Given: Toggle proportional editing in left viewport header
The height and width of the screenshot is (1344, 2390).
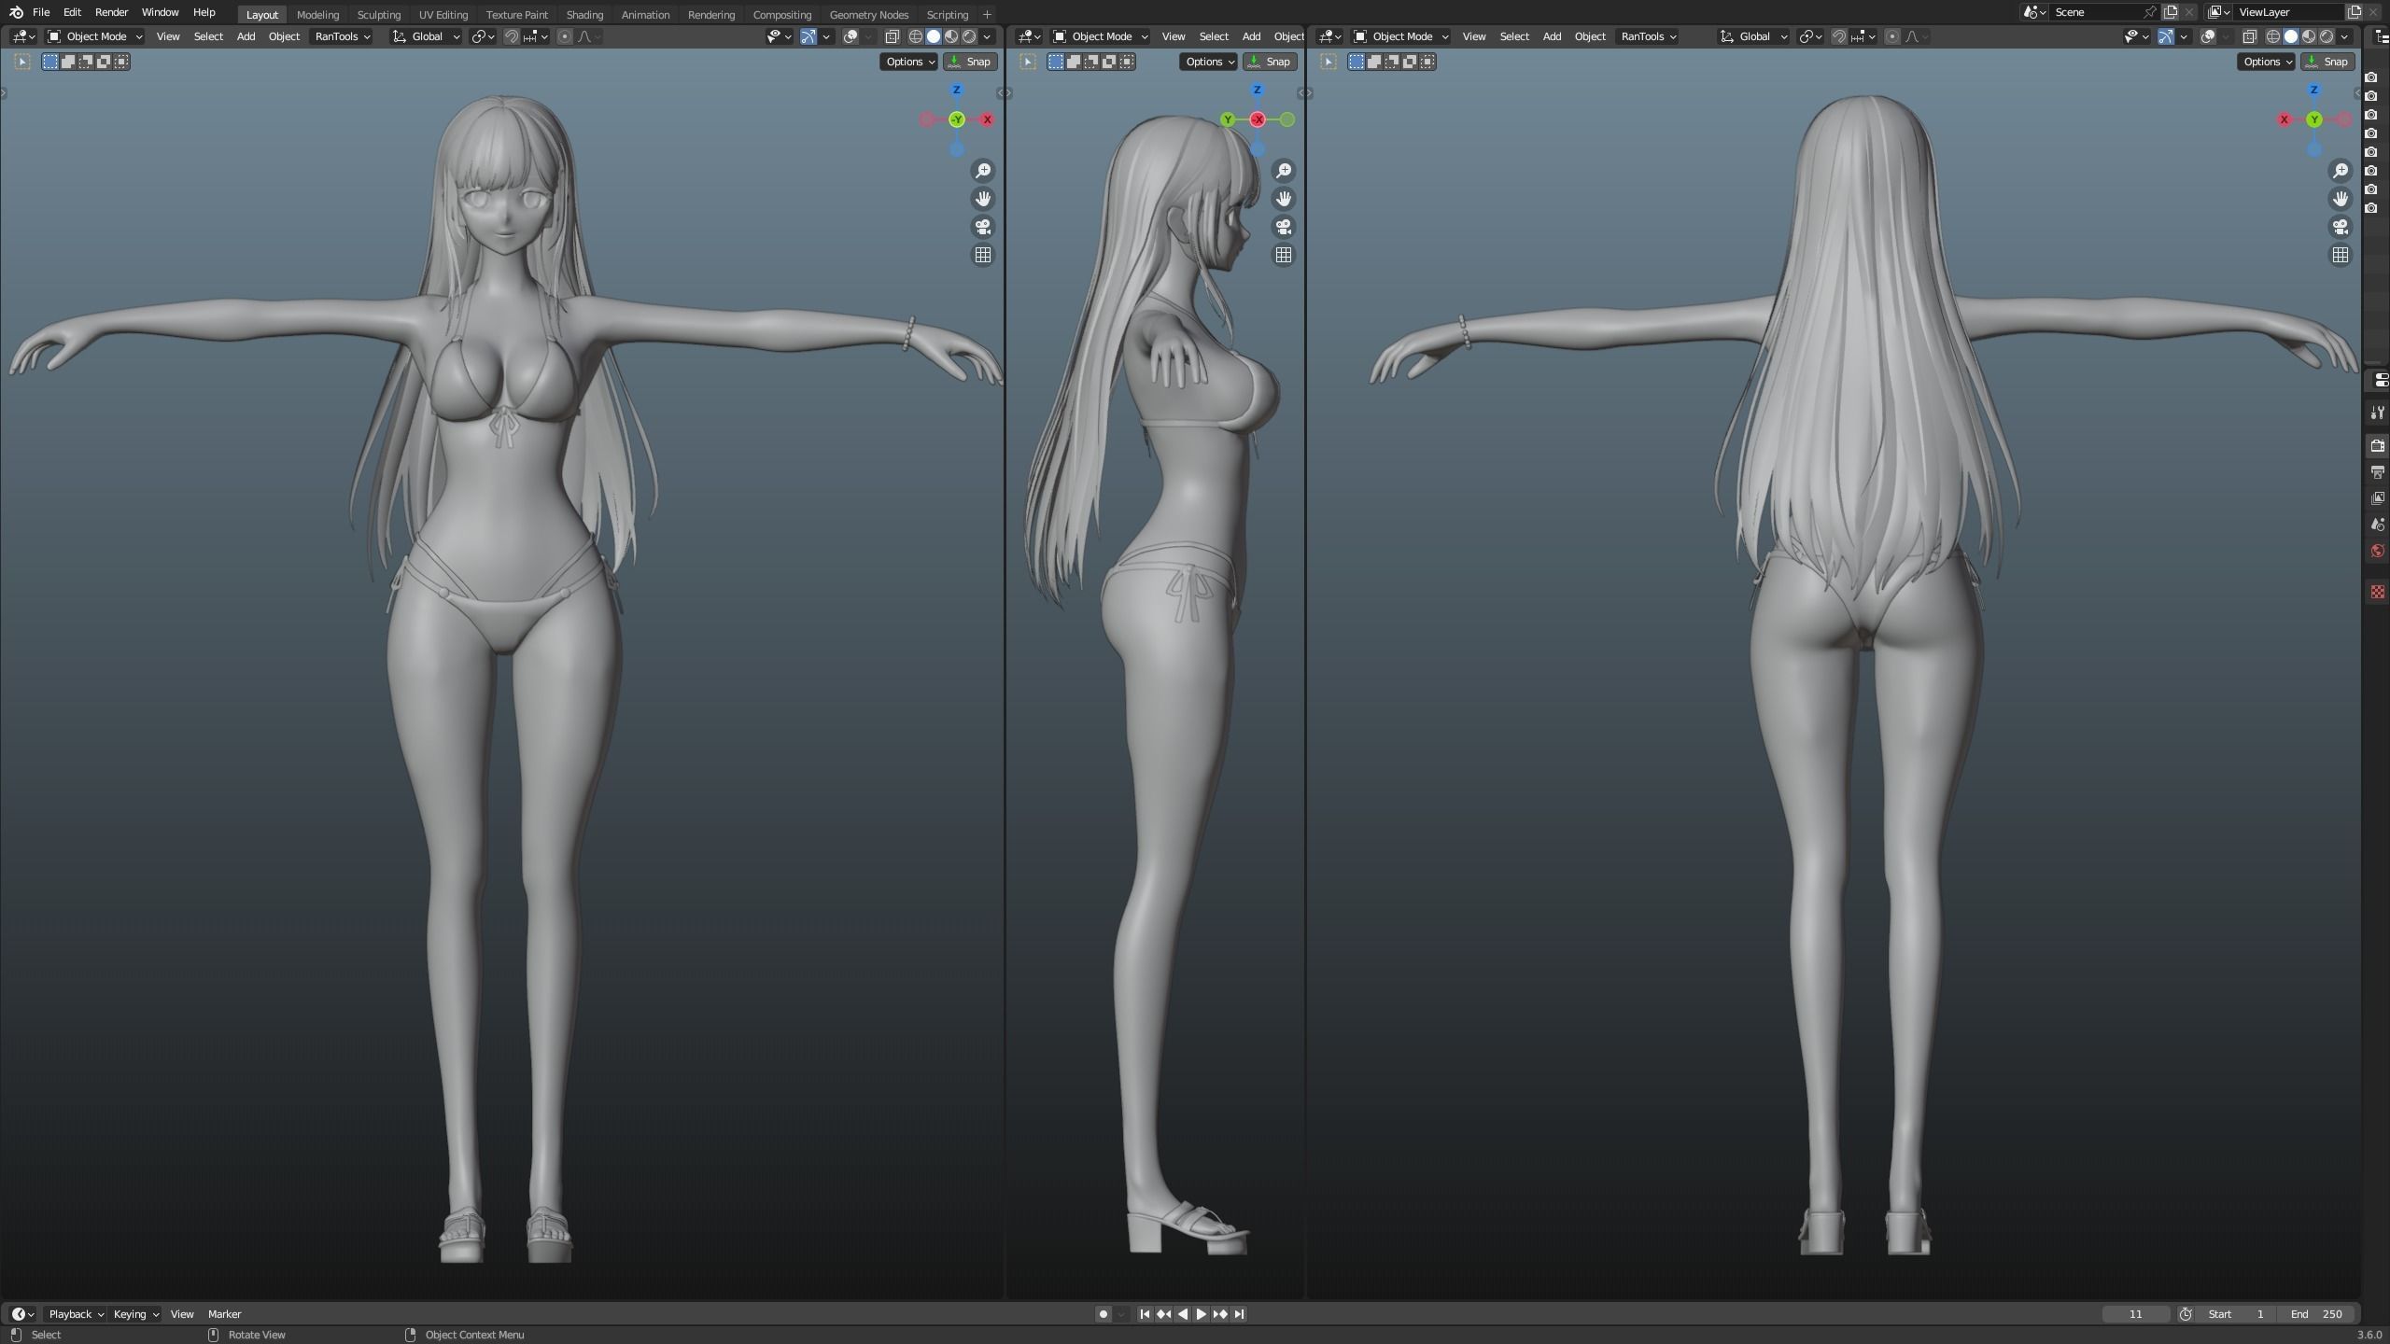Looking at the screenshot, I should [x=564, y=36].
